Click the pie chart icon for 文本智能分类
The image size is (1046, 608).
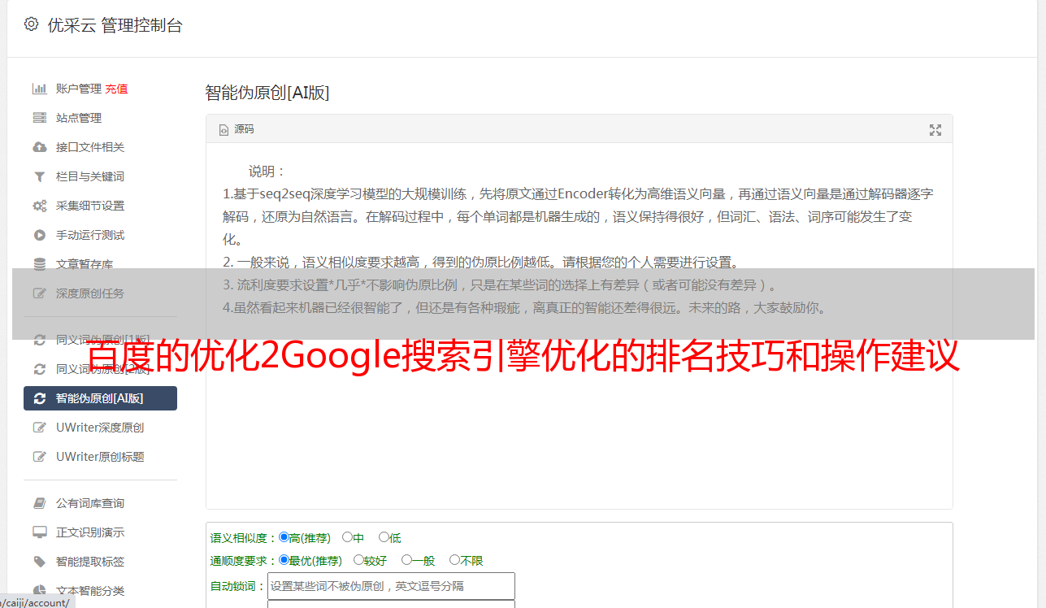pyautogui.click(x=39, y=591)
